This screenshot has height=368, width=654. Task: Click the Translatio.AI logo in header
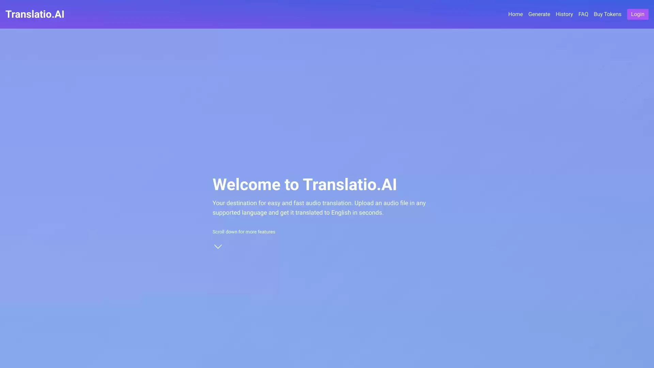[x=35, y=14]
